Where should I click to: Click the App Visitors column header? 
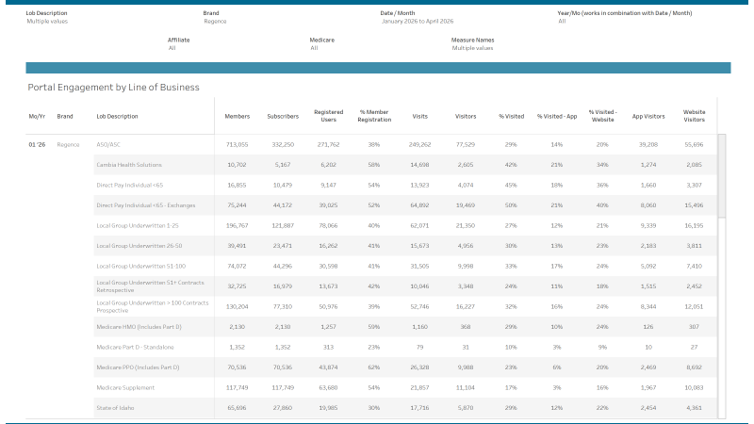click(x=647, y=117)
